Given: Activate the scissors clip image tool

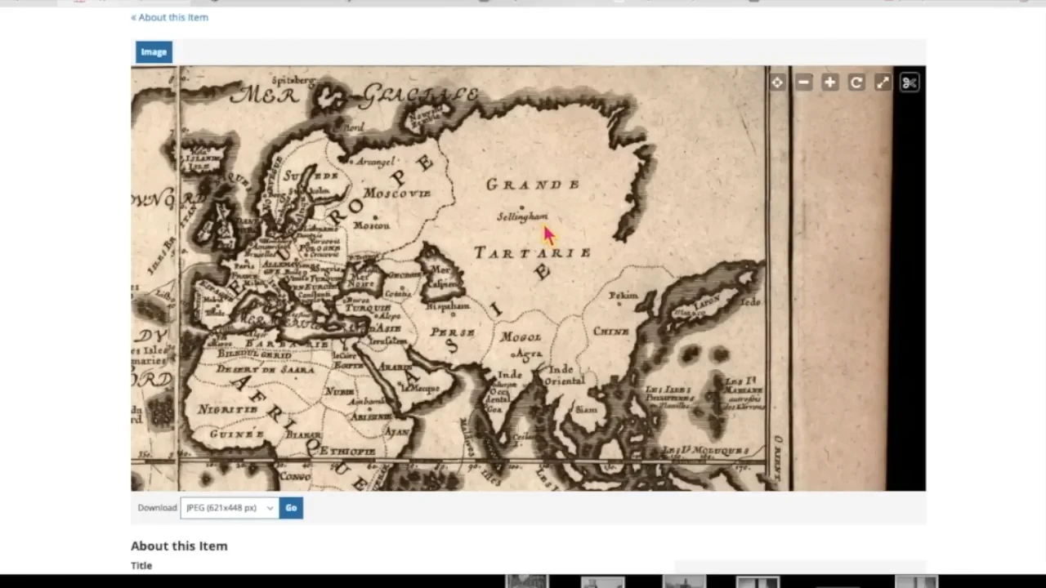Looking at the screenshot, I should point(910,82).
